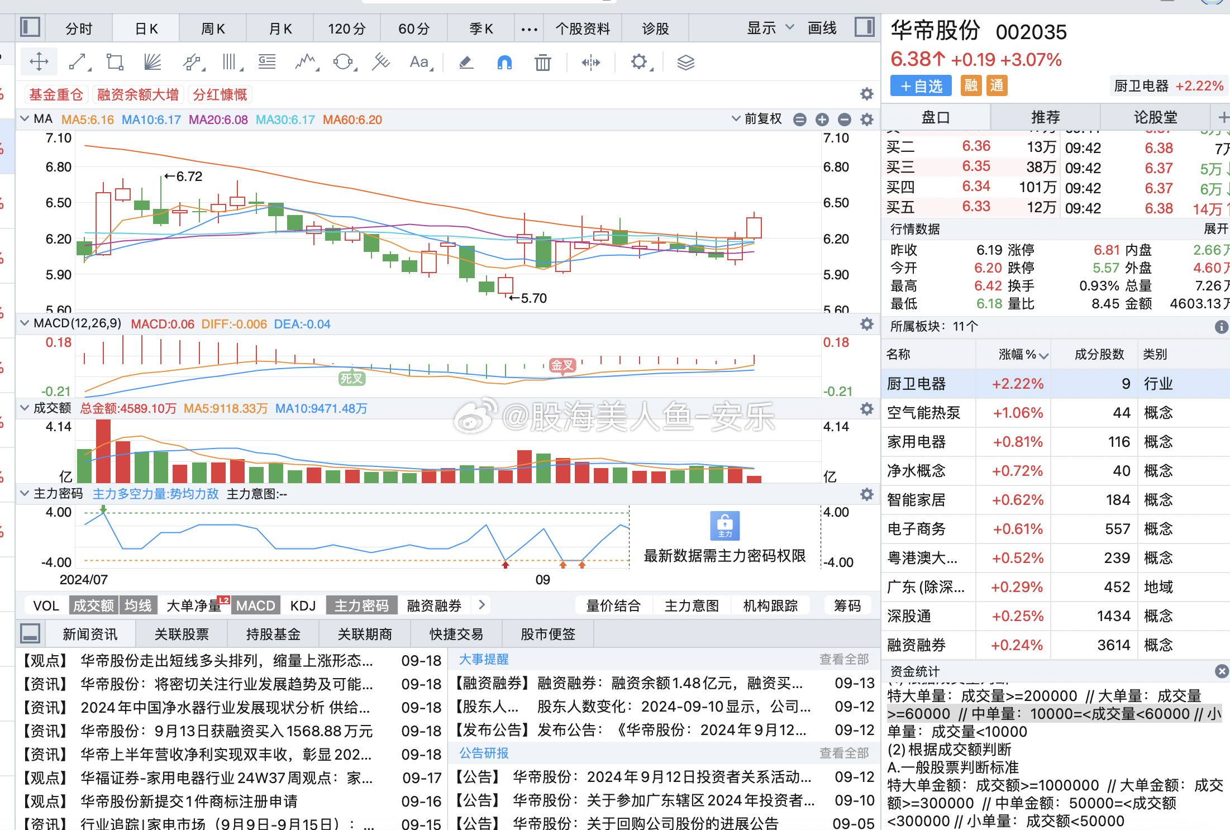Select the circle cycle drawing tool
Screen dimensions: 1230x830
pos(344,61)
